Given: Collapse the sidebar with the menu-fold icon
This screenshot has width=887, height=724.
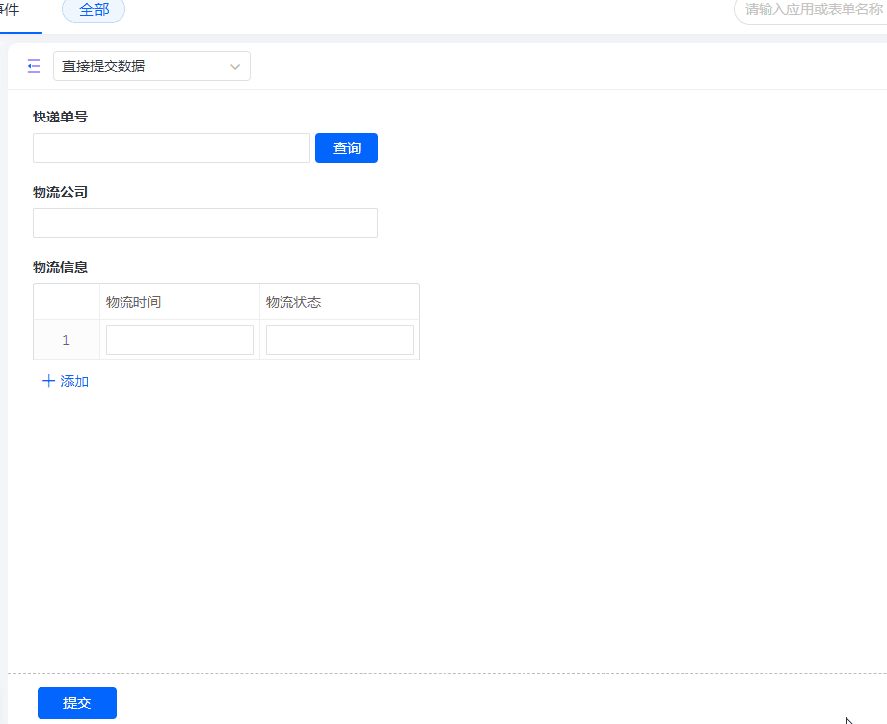Looking at the screenshot, I should tap(34, 66).
